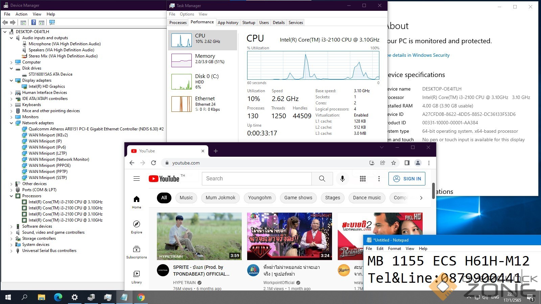Expand the Keyboards device category

click(x=11, y=105)
